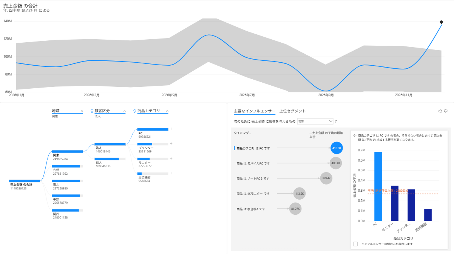Select the 329.4K influencer bubble

pyautogui.click(x=326, y=178)
